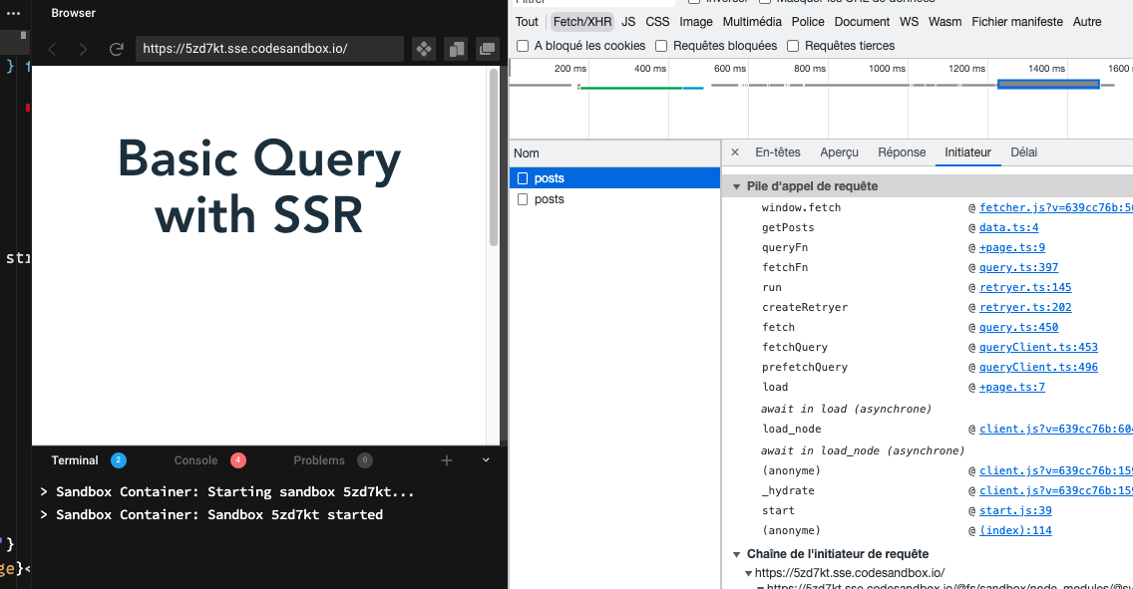Select the Fetch/XHR filter
Image resolution: width=1133 pixels, height=589 pixels.
coord(582,22)
